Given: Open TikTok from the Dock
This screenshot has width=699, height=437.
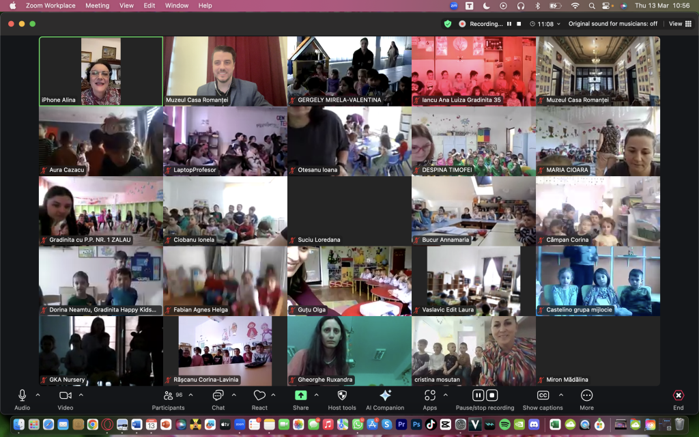Looking at the screenshot, I should pos(431,424).
